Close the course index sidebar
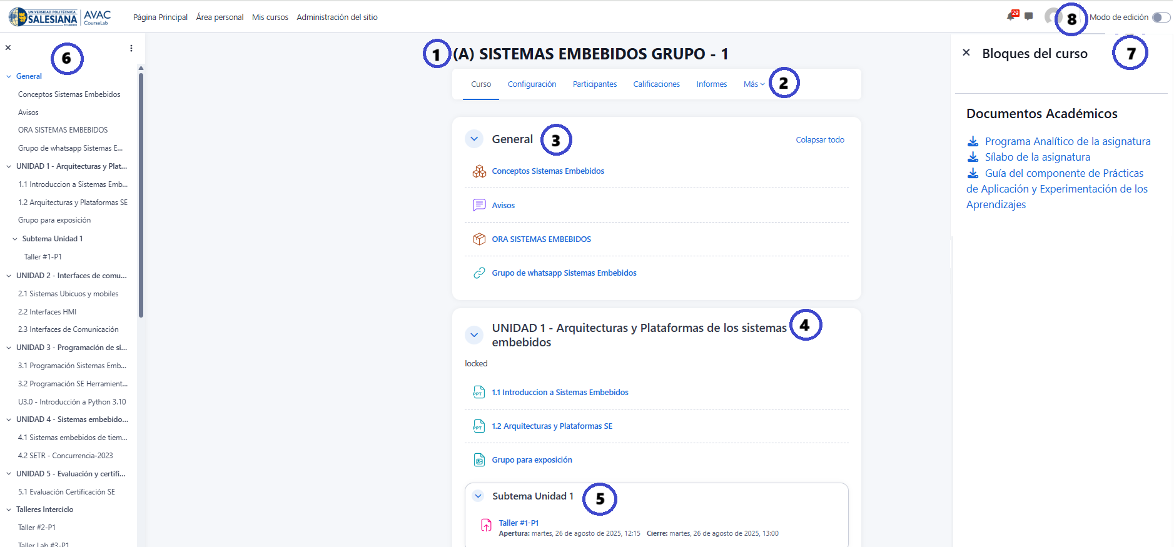 8,48
